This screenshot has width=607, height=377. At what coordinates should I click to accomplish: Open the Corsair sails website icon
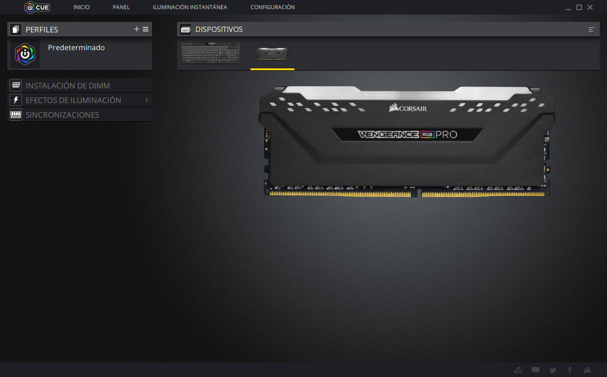[x=587, y=370]
